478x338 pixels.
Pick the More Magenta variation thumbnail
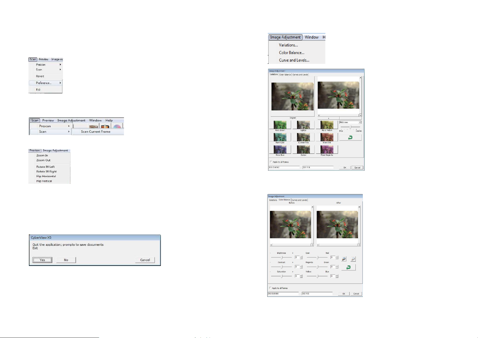coord(327,150)
